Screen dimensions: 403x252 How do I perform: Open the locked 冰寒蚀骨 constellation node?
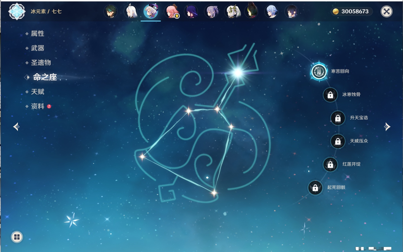330,95
